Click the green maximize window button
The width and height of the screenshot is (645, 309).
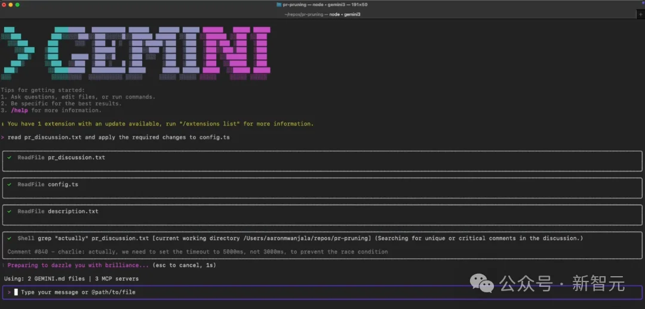[17, 4]
